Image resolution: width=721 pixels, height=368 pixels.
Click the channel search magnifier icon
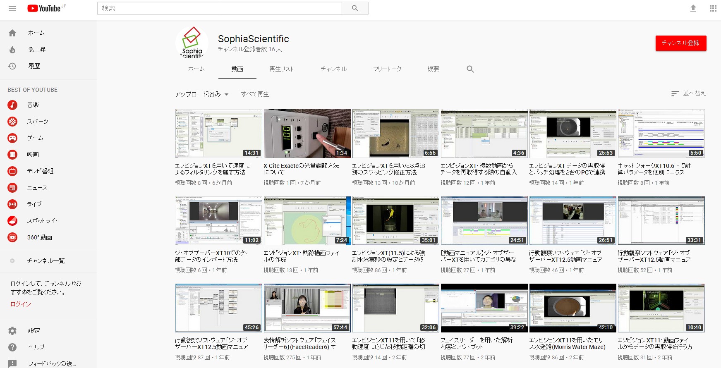coord(470,69)
